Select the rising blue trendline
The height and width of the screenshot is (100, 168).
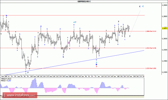click(75, 62)
